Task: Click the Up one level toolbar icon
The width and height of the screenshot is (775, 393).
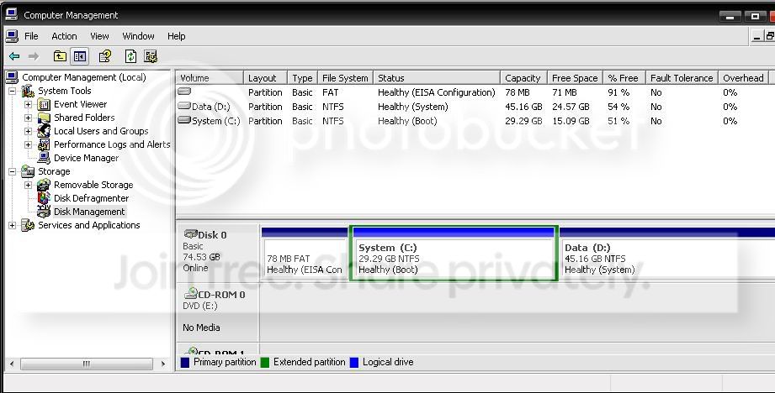Action: coord(60,56)
